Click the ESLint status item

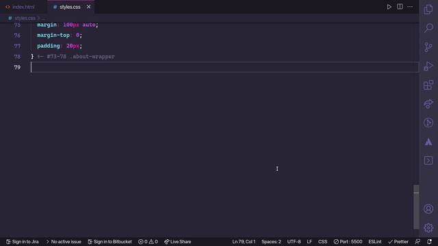tap(375, 241)
